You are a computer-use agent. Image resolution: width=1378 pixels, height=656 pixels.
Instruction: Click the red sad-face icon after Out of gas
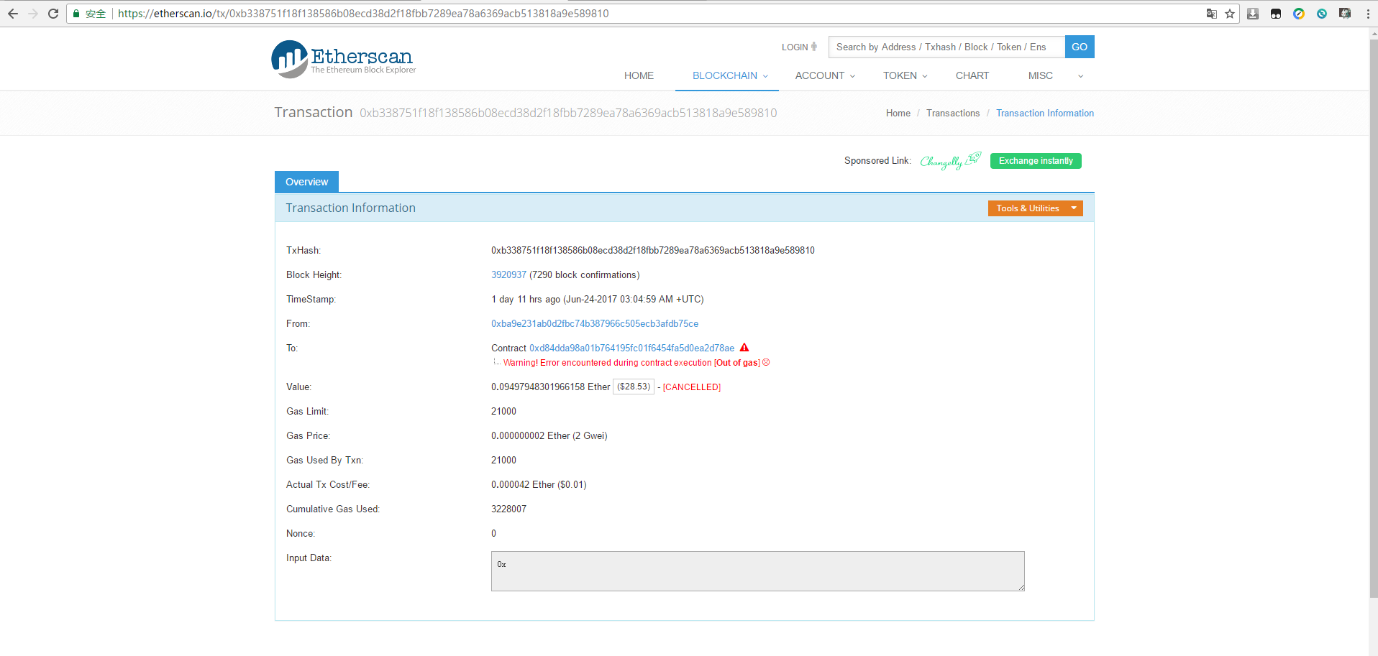click(766, 362)
